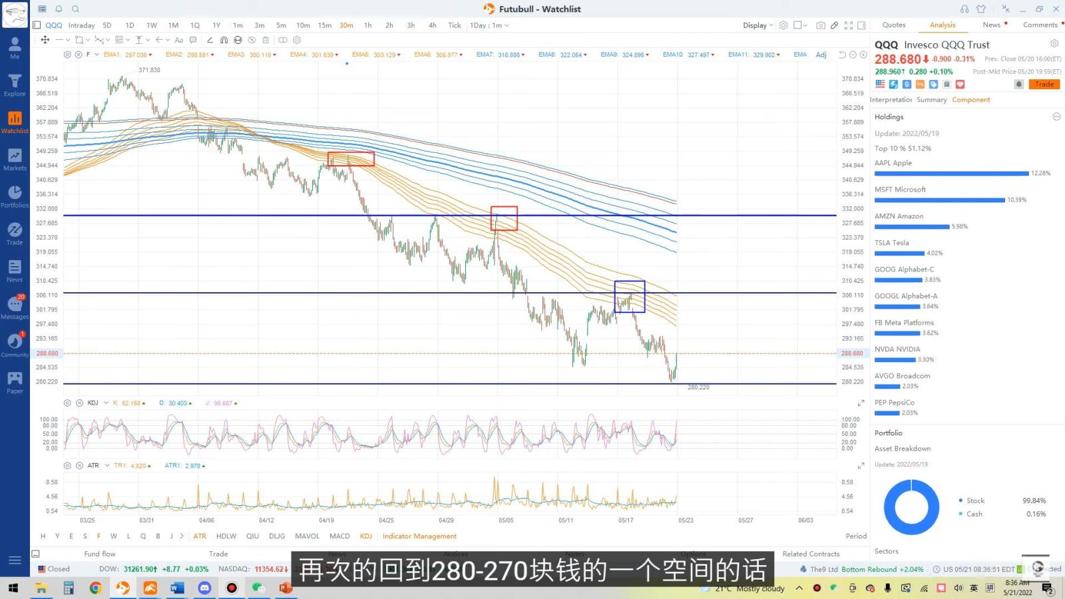Open drawing tool settings gear

coord(297,40)
